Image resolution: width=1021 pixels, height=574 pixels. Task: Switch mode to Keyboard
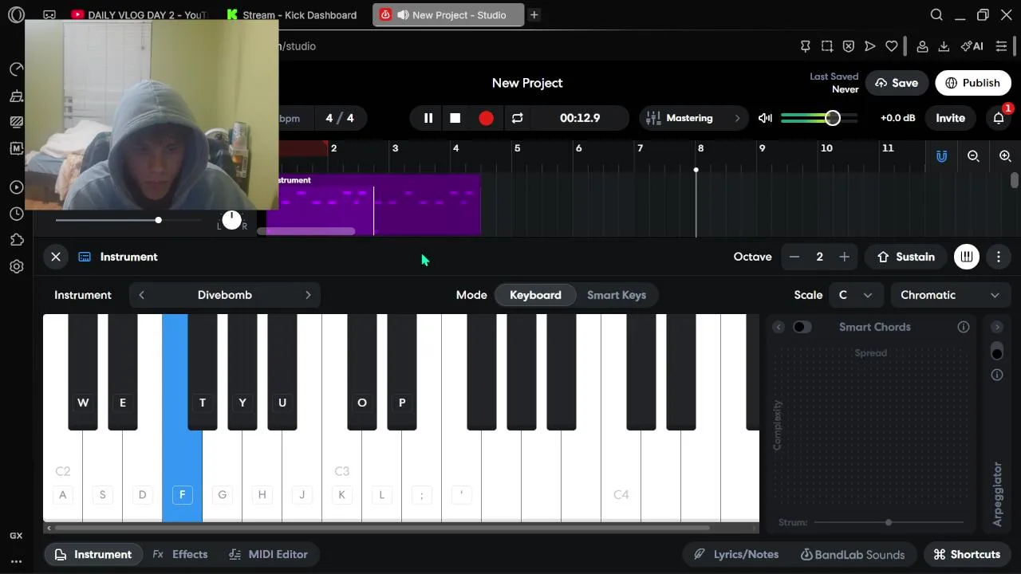[535, 295]
